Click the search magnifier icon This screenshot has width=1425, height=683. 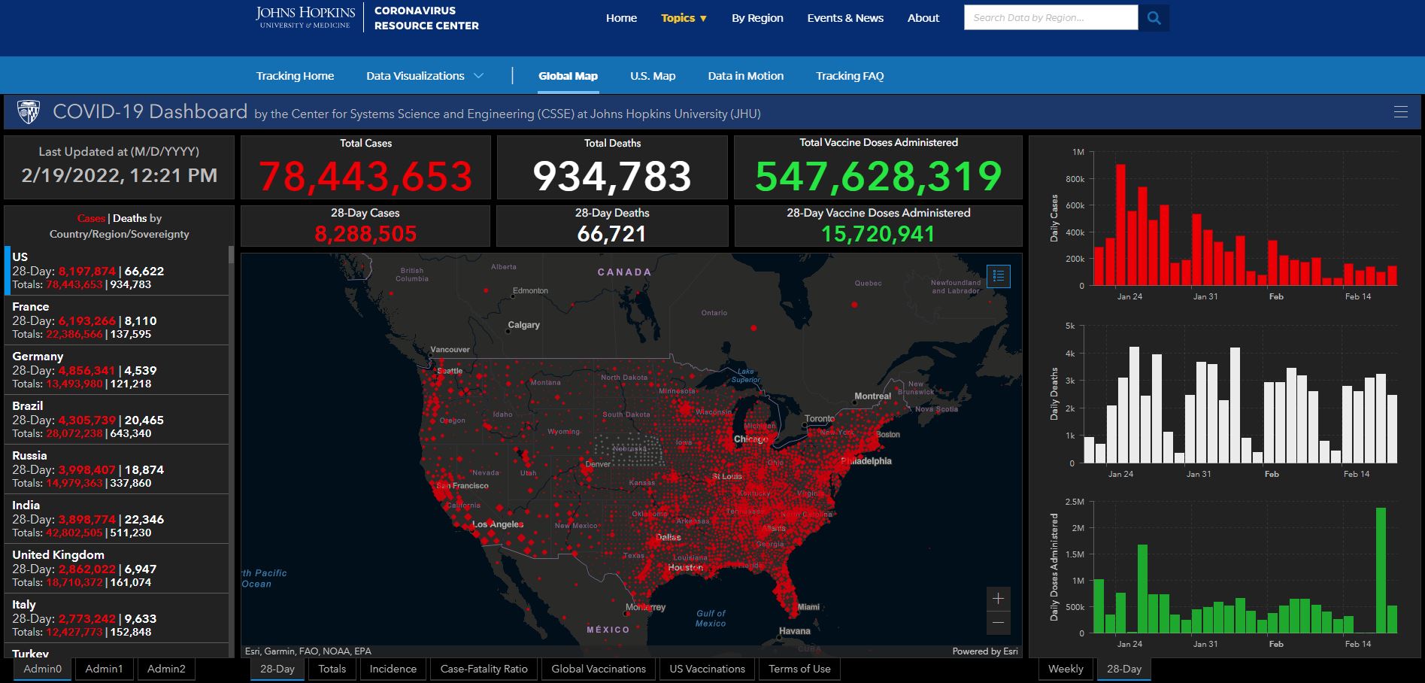point(1154,18)
